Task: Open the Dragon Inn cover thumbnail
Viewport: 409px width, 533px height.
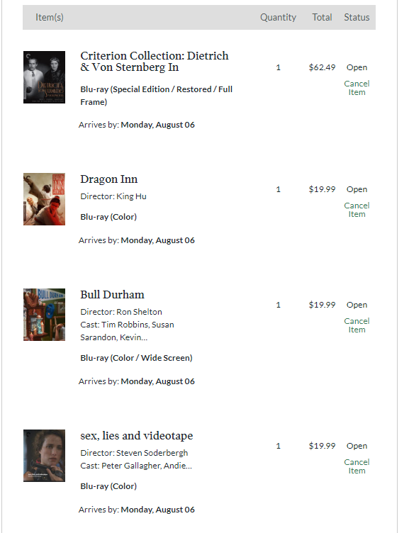Action: 44,199
